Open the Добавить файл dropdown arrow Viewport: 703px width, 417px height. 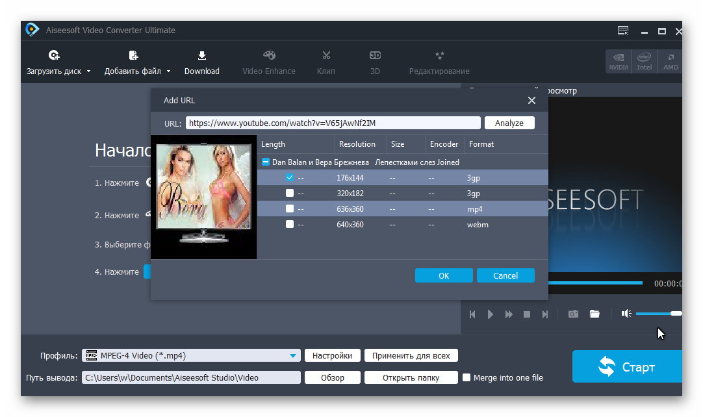[x=169, y=71]
